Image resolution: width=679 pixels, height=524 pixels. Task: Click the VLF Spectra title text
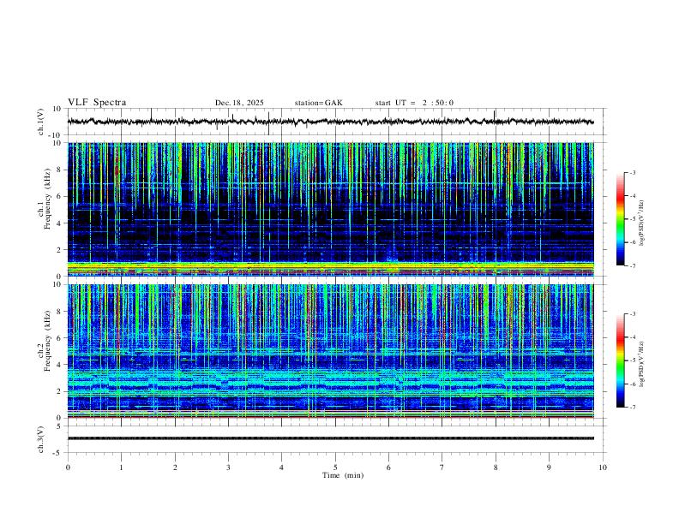[x=97, y=103]
